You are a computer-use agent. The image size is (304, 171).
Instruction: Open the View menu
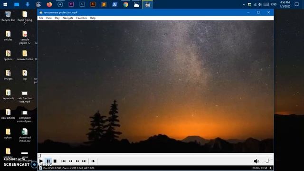click(48, 18)
